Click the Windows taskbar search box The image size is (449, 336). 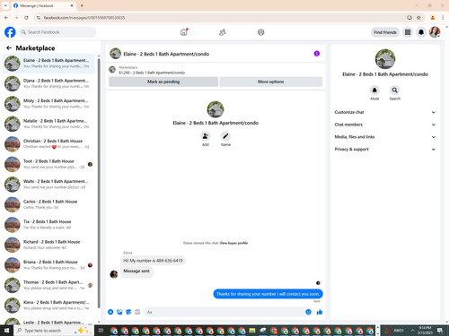(x=54, y=331)
